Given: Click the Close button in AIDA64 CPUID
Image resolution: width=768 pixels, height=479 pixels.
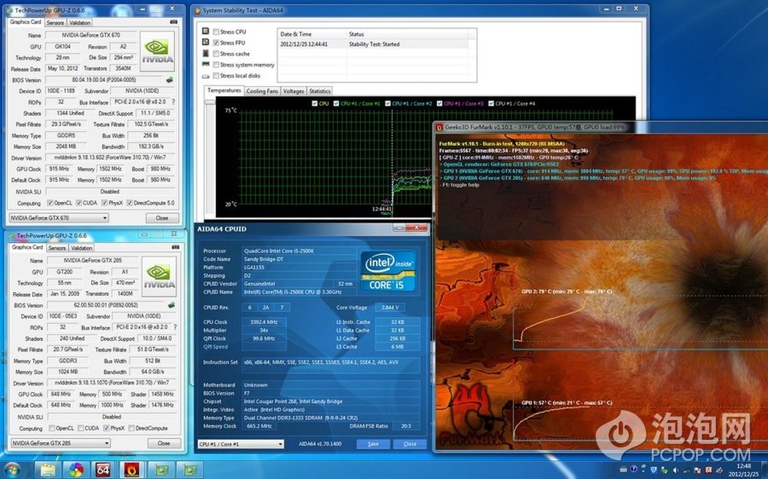Looking at the screenshot, I should tap(410, 444).
